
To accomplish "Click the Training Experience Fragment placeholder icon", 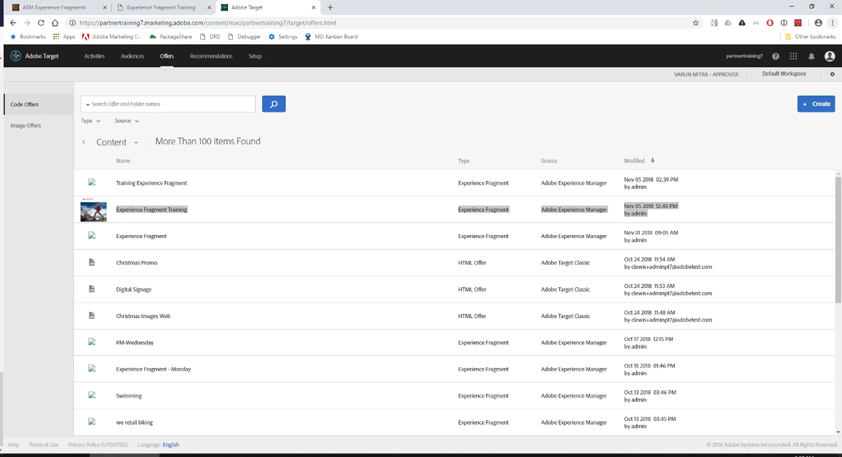I will coord(92,182).
